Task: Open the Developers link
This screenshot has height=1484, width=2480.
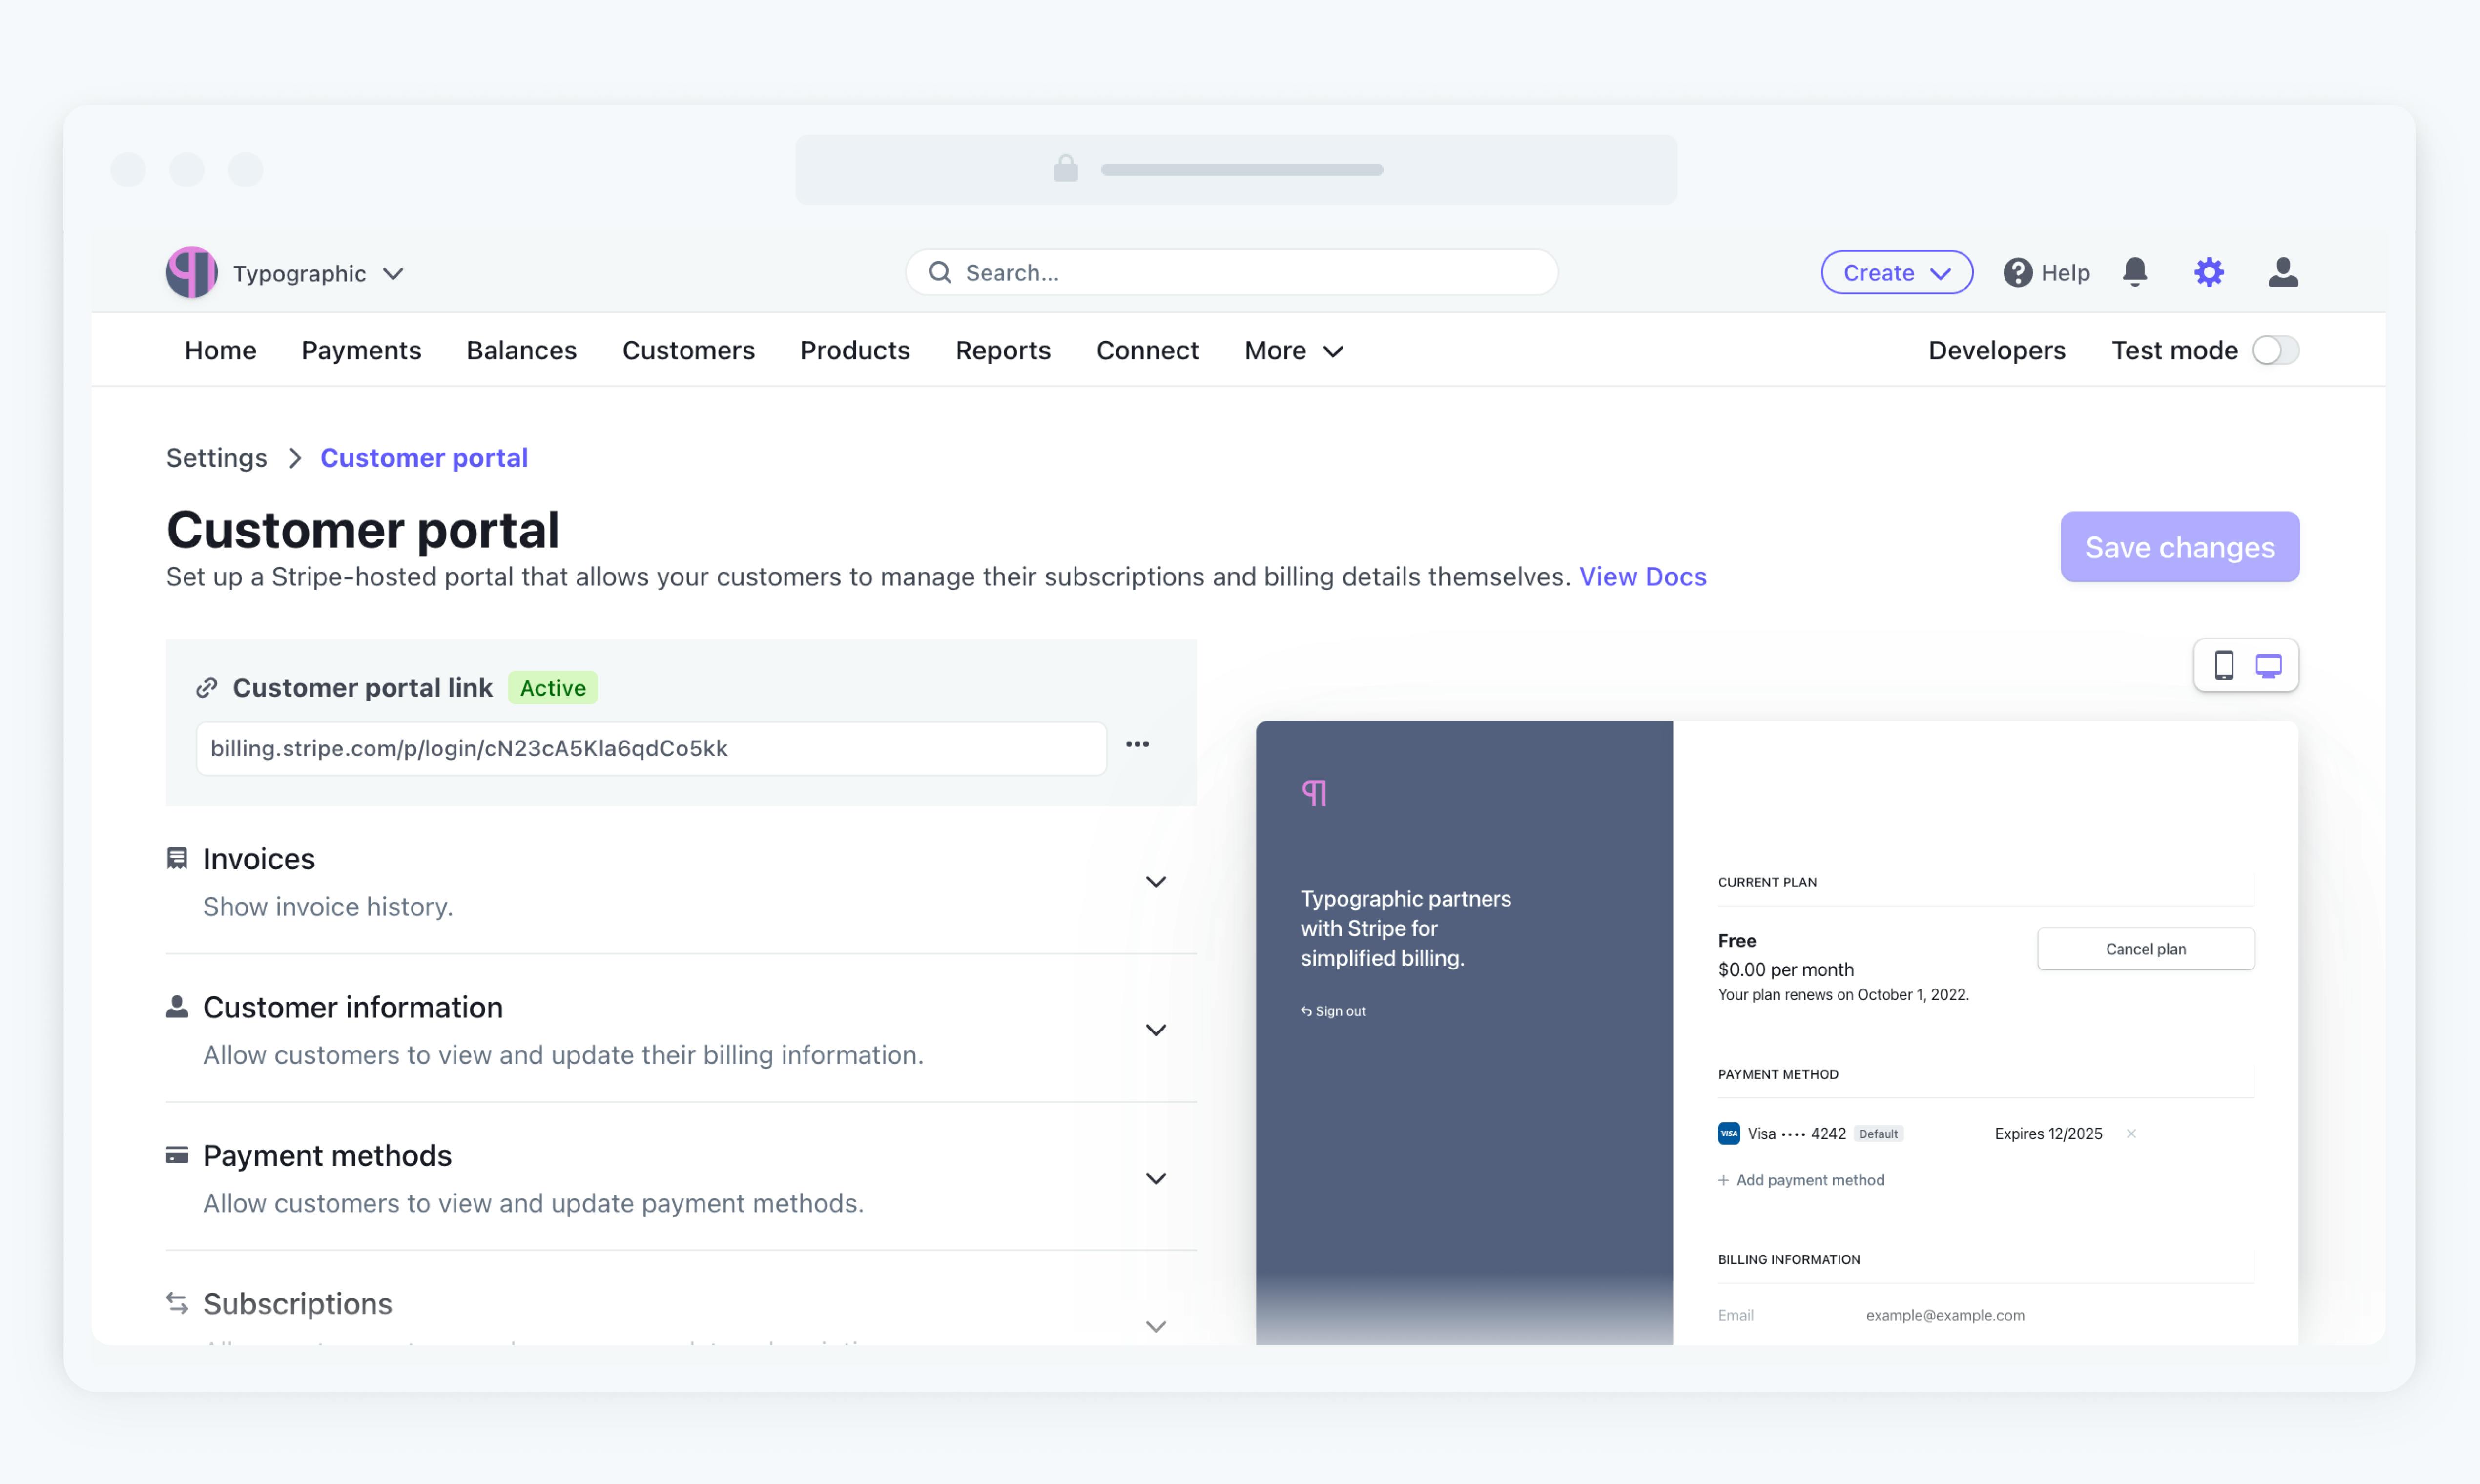Action: (x=1997, y=350)
